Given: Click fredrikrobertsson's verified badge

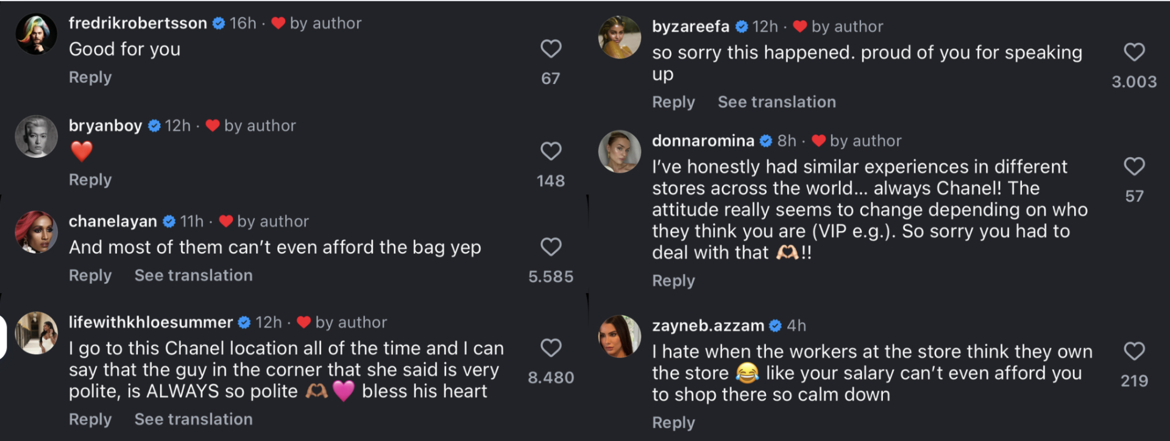Looking at the screenshot, I should 218,23.
